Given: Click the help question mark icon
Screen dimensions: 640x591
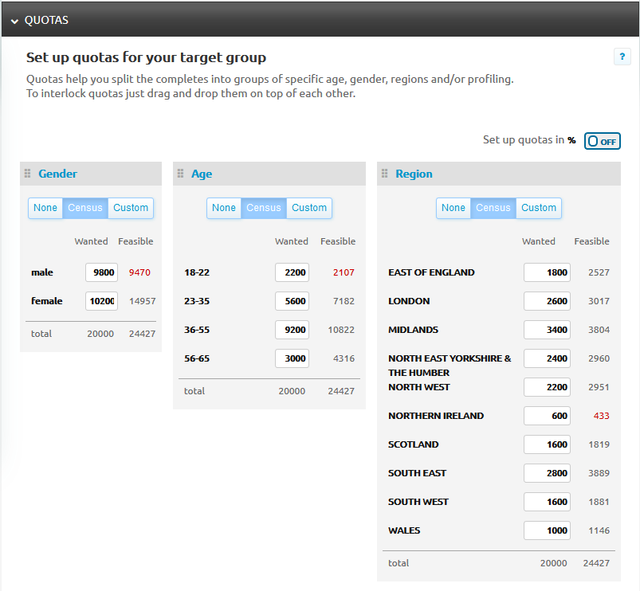Looking at the screenshot, I should [622, 57].
